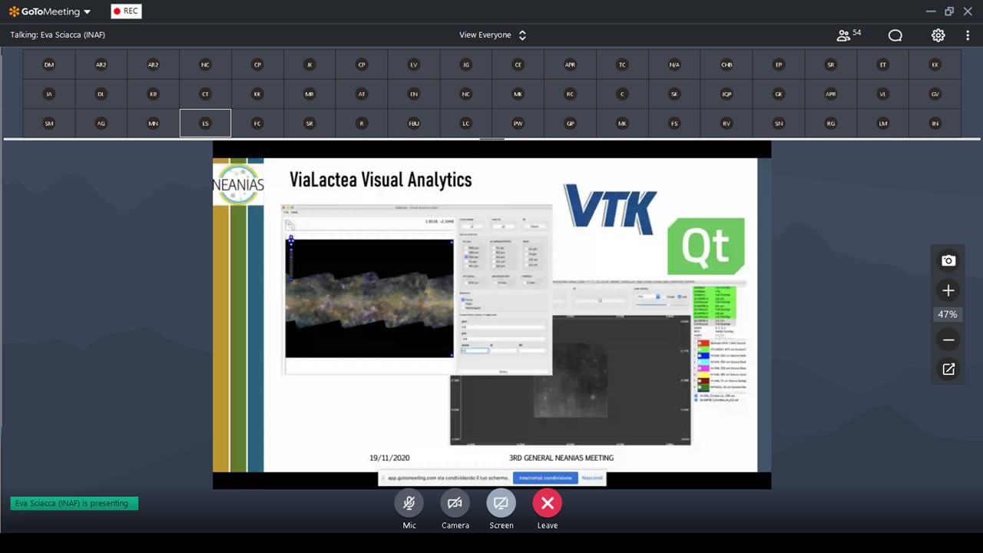Select participant tile FS

[674, 124]
